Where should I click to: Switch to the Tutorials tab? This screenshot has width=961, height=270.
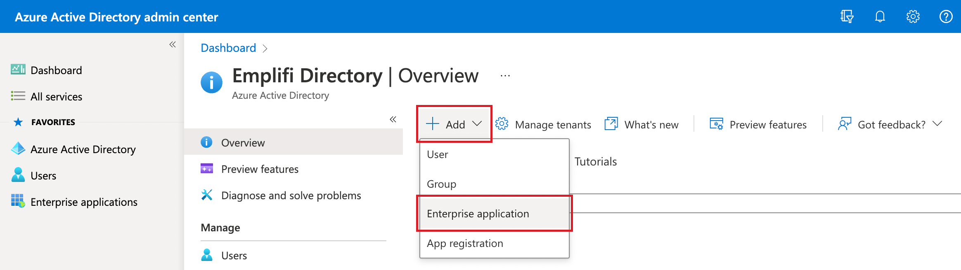[x=595, y=162]
